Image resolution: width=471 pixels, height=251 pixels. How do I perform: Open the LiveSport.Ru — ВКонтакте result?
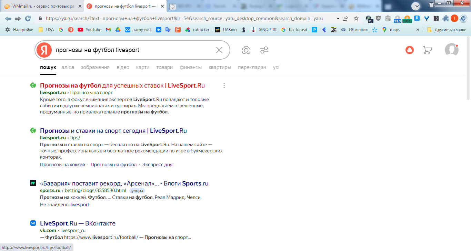78,223
